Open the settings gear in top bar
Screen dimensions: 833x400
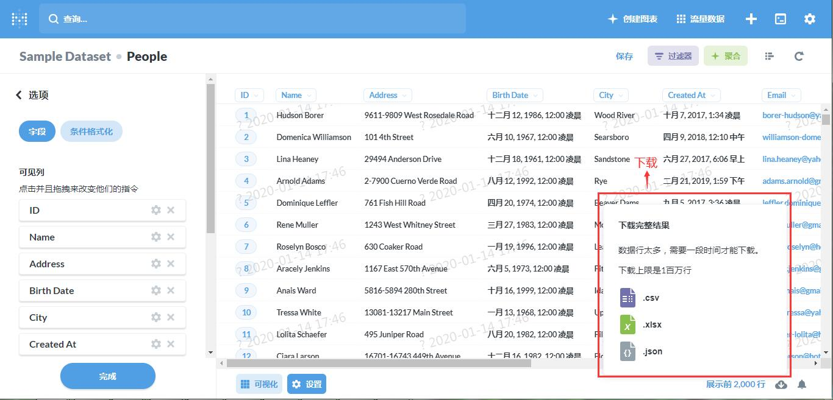tap(810, 19)
